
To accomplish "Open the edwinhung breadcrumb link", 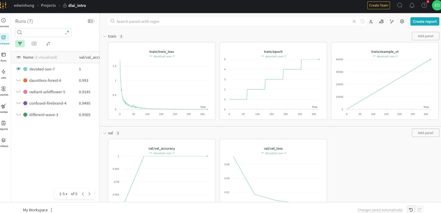I will (24, 5).
